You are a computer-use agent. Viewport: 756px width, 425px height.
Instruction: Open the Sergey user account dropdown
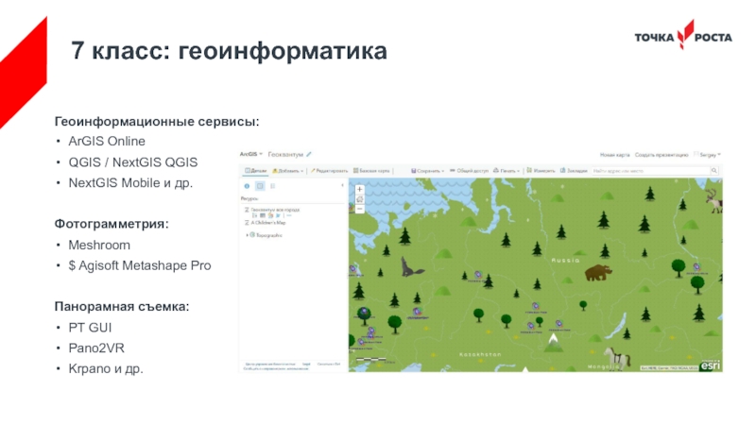point(707,155)
